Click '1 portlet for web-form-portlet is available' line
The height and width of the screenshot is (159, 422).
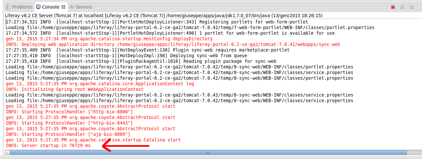(x=170, y=33)
